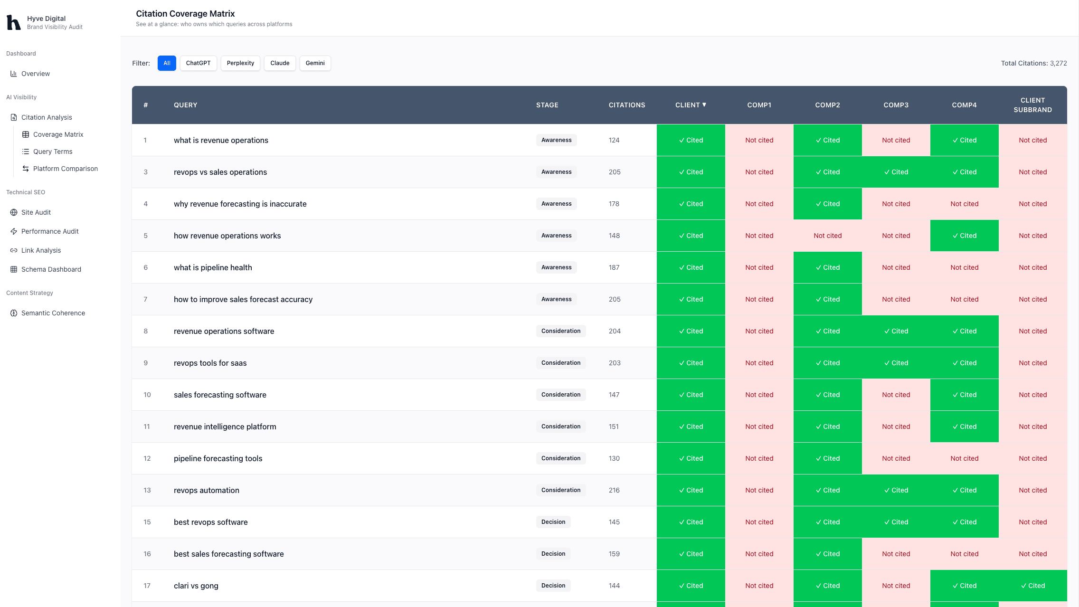Click the Coverage Matrix grid icon
1079x607 pixels.
[x=26, y=134]
